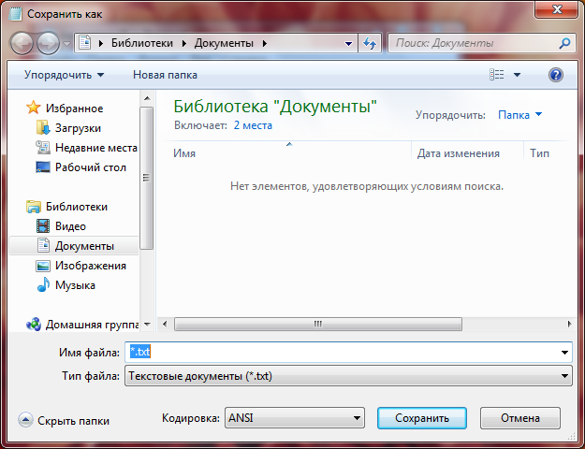Select Документы in the address path

tap(224, 43)
